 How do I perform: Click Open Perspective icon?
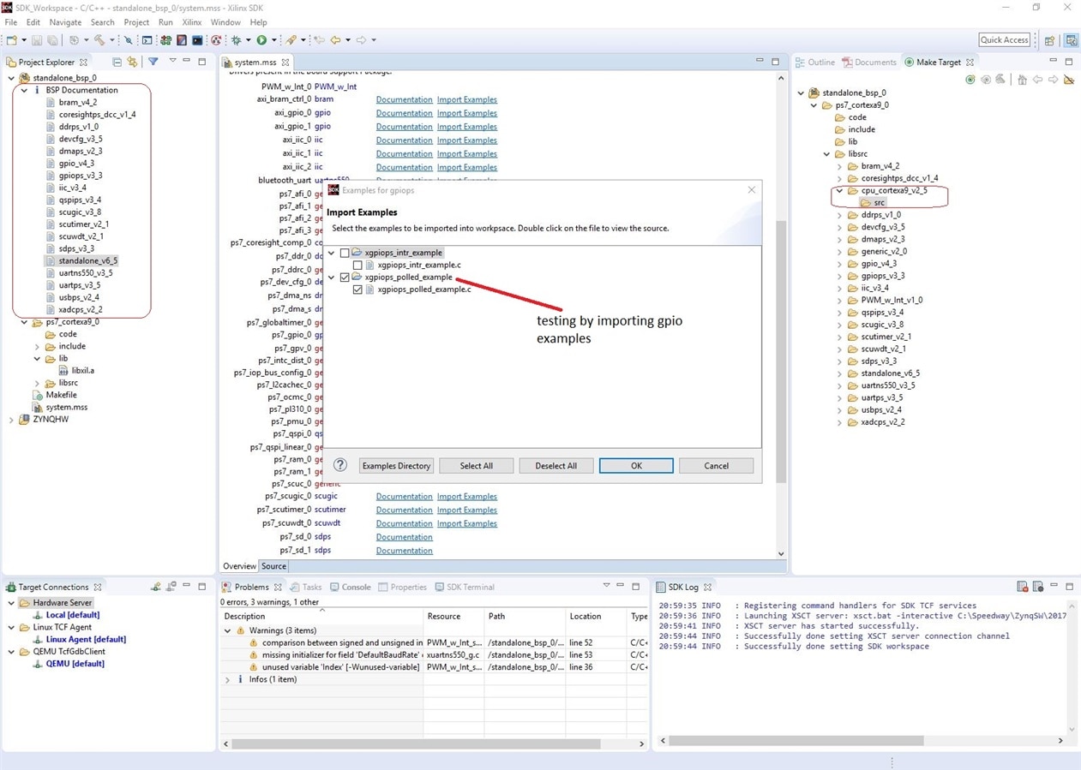pos(1049,40)
